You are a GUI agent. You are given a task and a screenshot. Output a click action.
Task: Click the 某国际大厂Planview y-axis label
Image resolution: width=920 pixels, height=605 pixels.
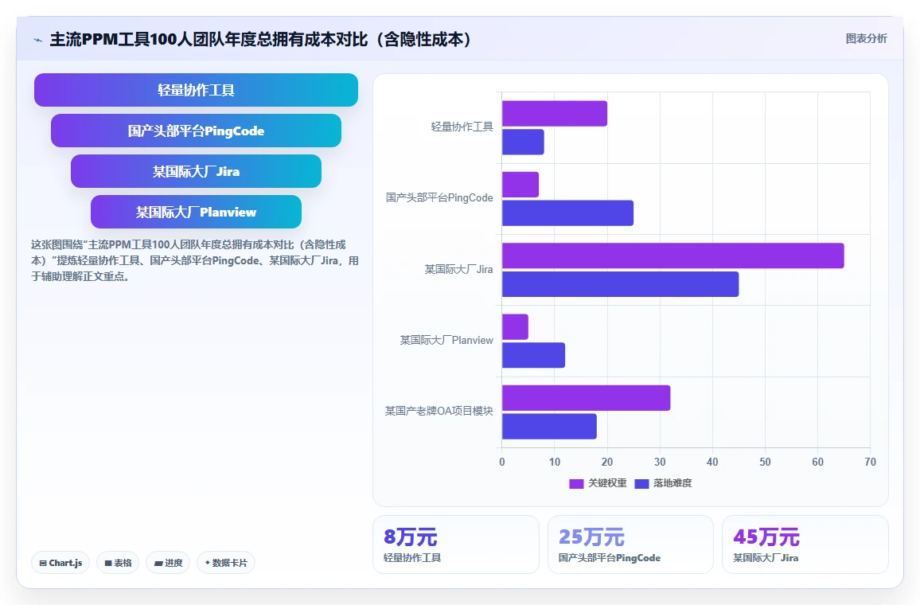click(446, 341)
